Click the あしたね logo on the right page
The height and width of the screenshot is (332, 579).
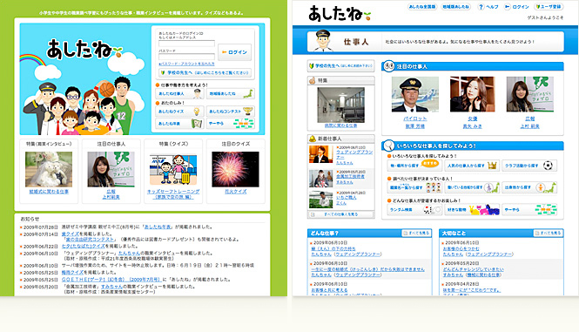[339, 14]
